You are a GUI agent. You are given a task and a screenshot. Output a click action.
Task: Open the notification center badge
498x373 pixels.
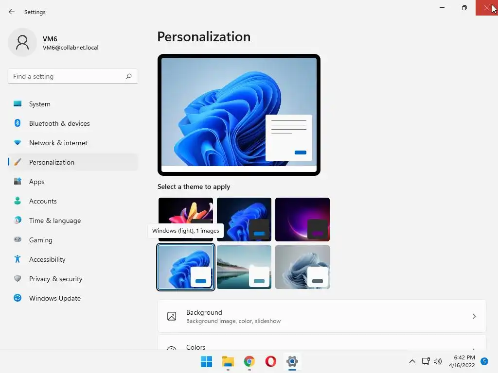tap(484, 361)
